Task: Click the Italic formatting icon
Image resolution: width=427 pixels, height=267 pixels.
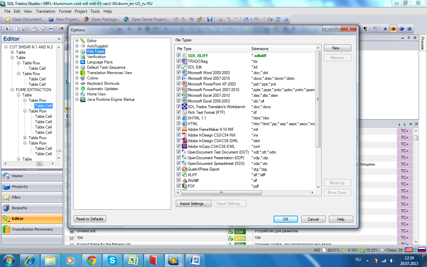Action: 15,29
